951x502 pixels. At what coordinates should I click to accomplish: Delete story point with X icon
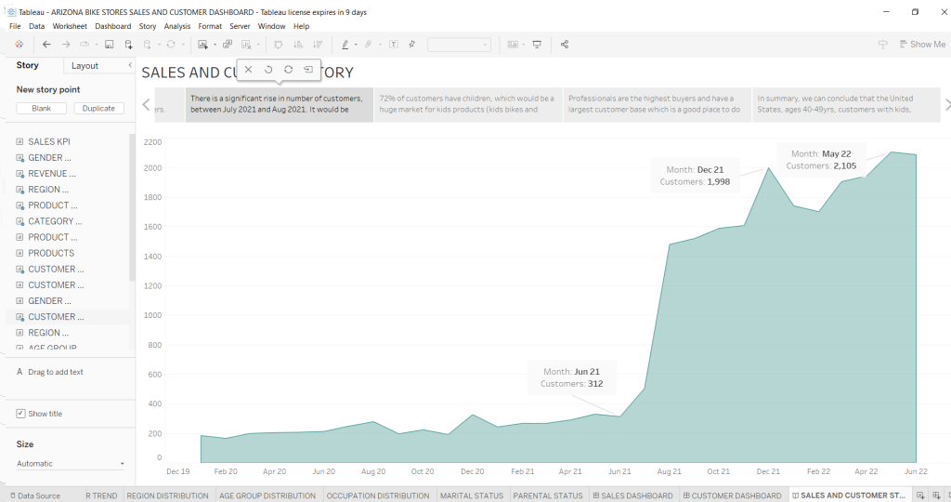click(x=249, y=70)
